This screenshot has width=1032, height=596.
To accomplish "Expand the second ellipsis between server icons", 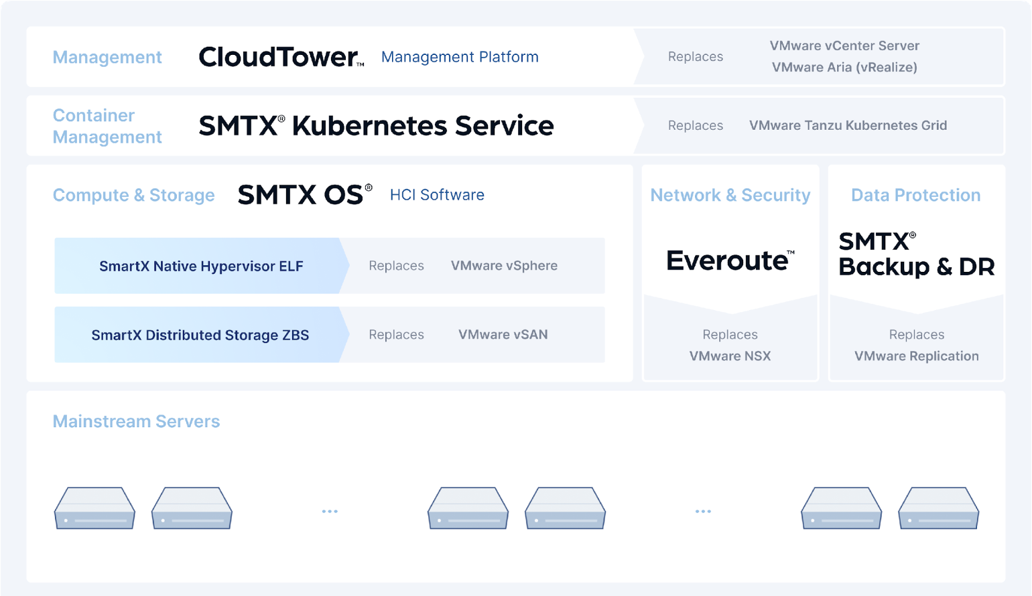I will pyautogui.click(x=703, y=512).
